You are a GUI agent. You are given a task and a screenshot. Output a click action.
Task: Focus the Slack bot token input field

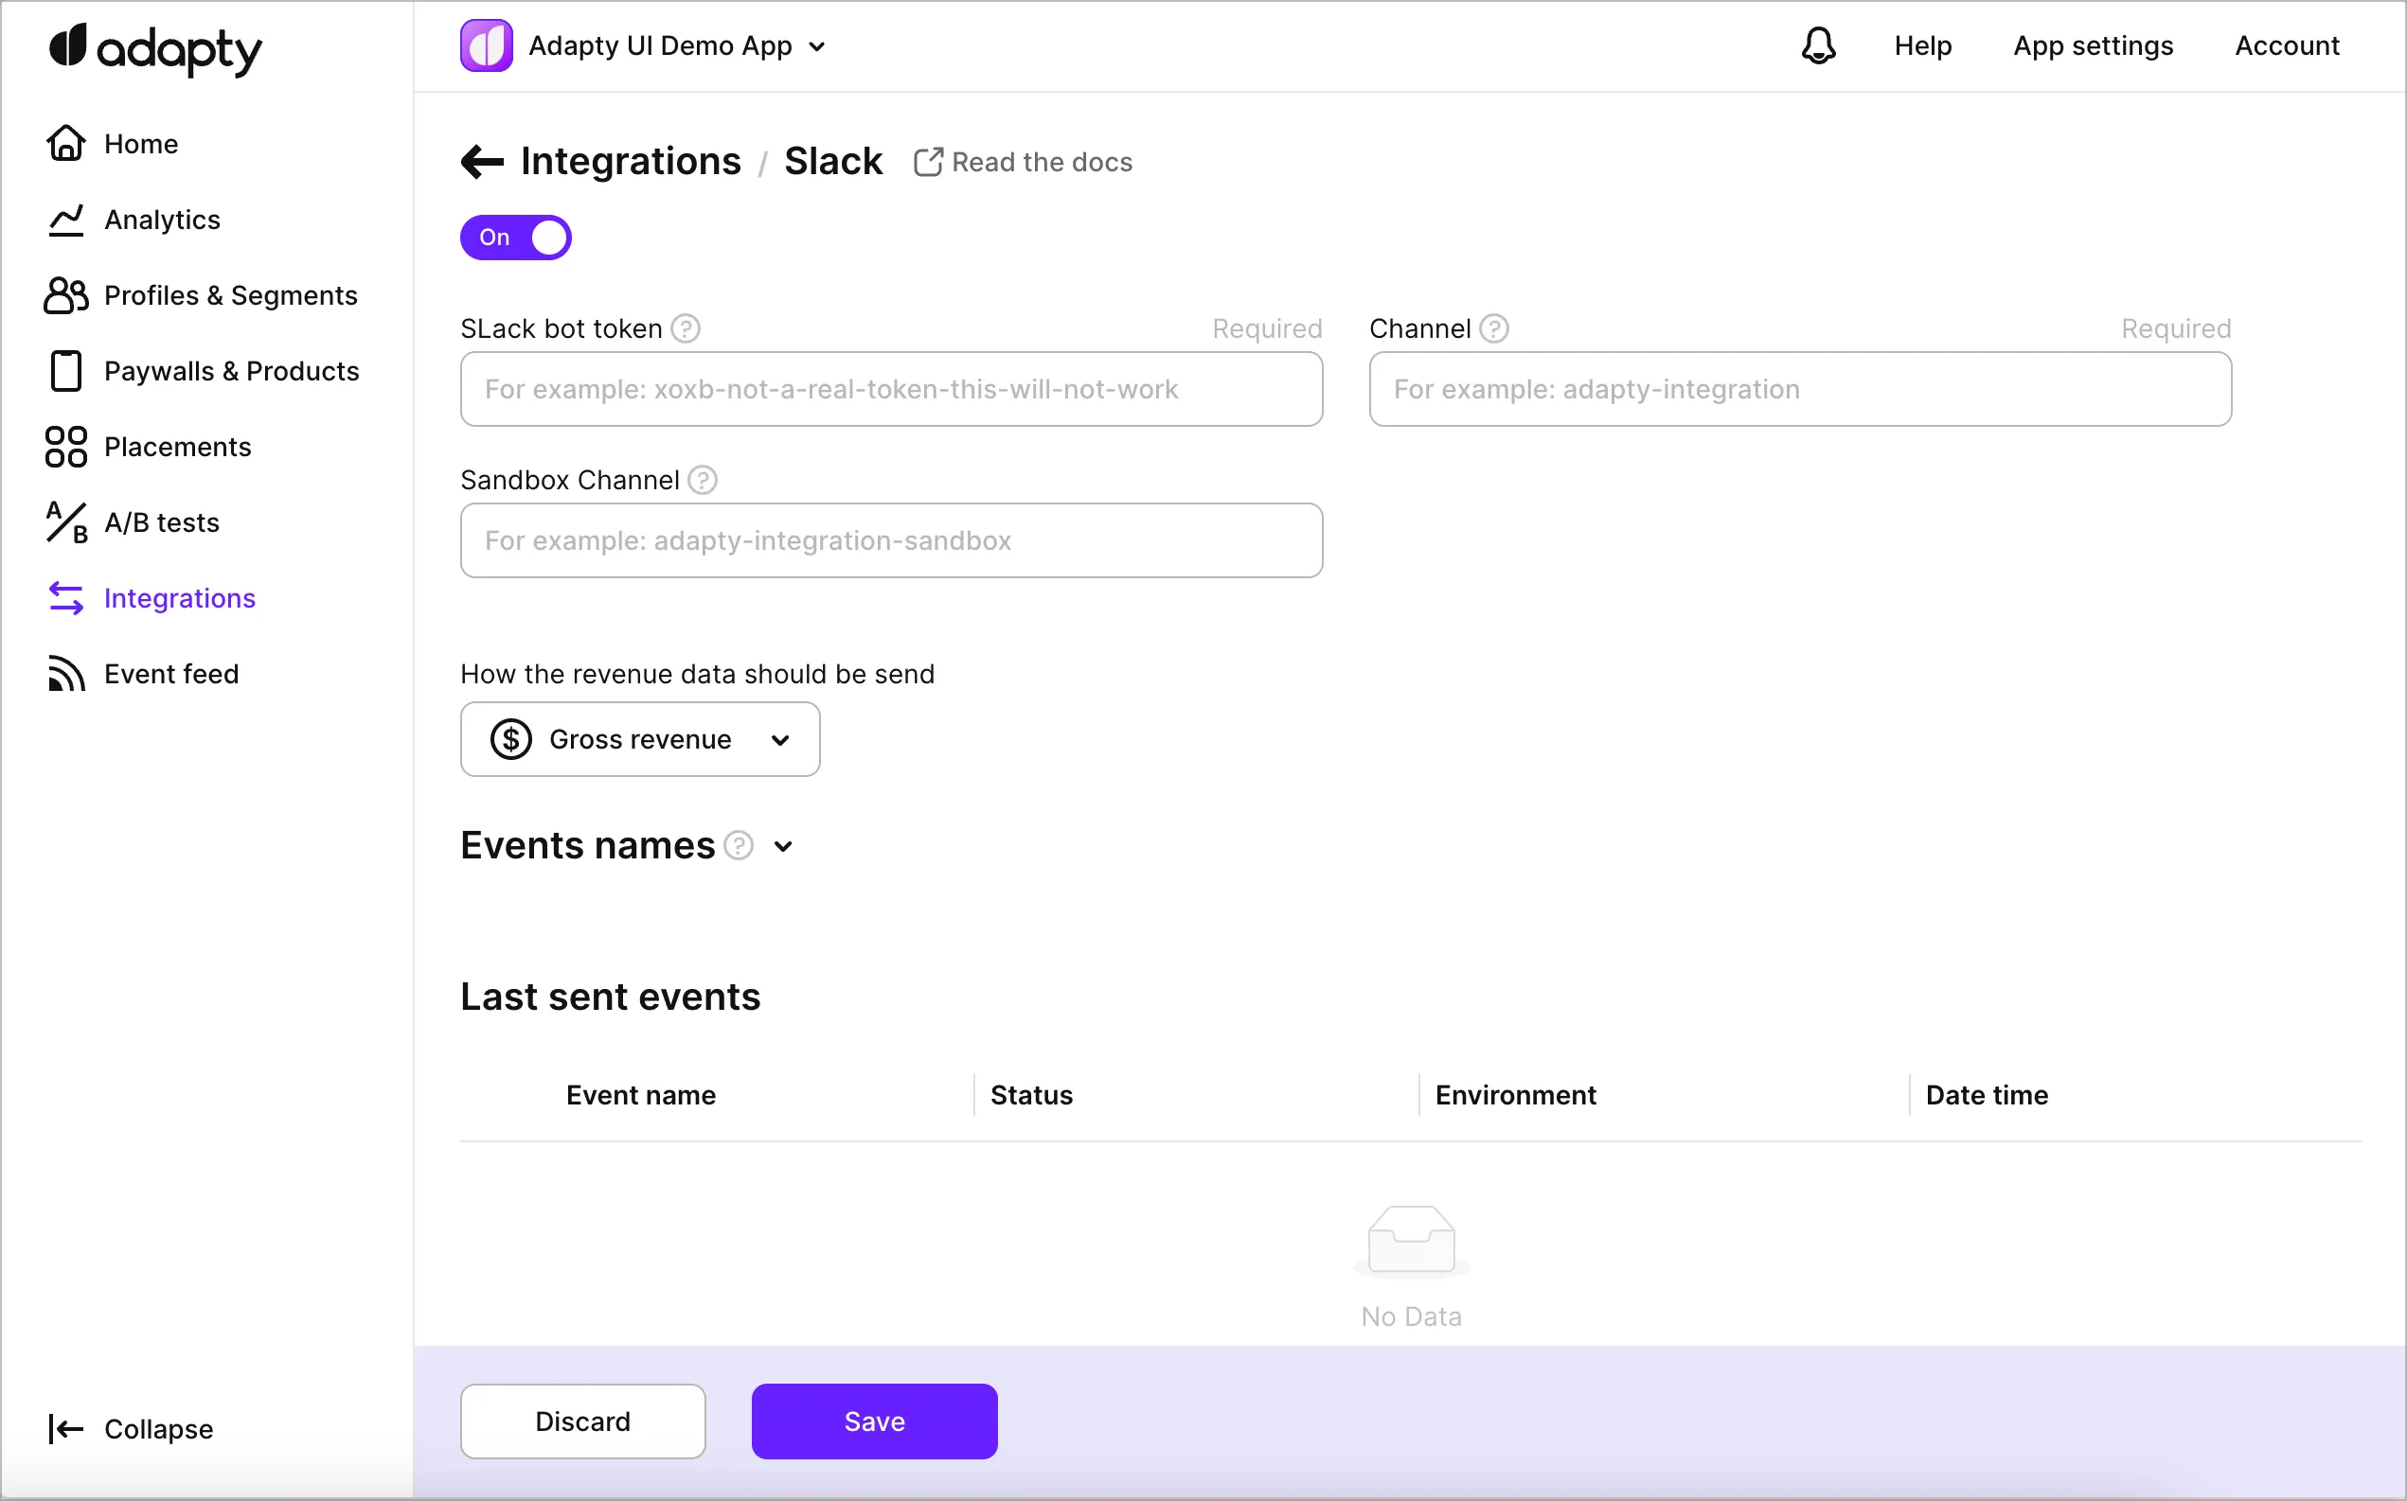tap(891, 389)
